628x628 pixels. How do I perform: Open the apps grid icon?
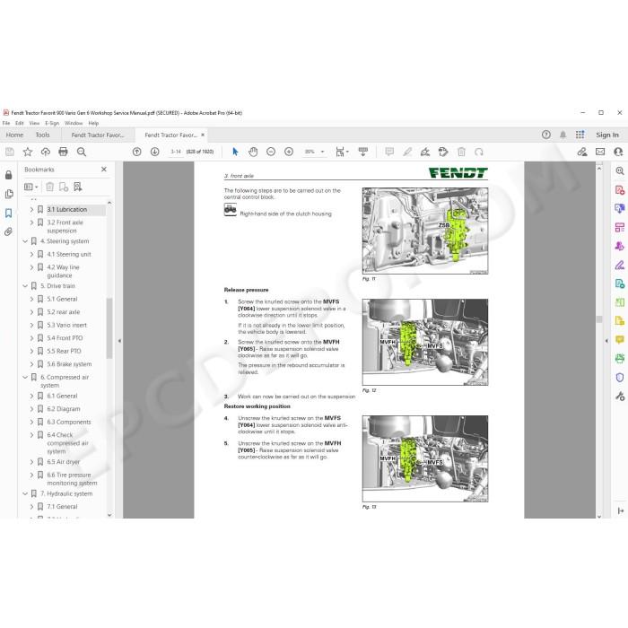580,135
